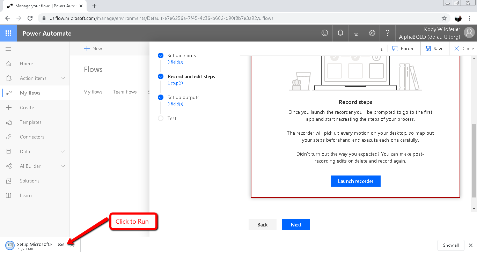Click the AI Builder icon
The width and height of the screenshot is (477, 254).
pyautogui.click(x=9, y=166)
